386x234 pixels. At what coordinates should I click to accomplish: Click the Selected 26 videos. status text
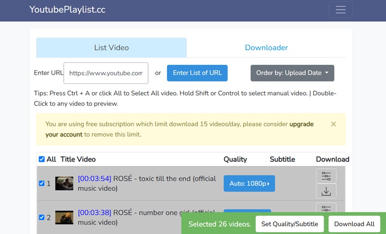(x=220, y=224)
